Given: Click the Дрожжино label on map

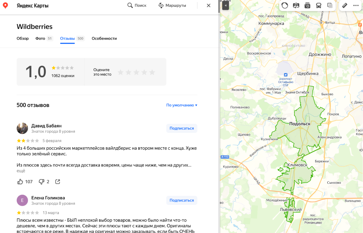Looking at the screenshot, I should [x=320, y=54].
